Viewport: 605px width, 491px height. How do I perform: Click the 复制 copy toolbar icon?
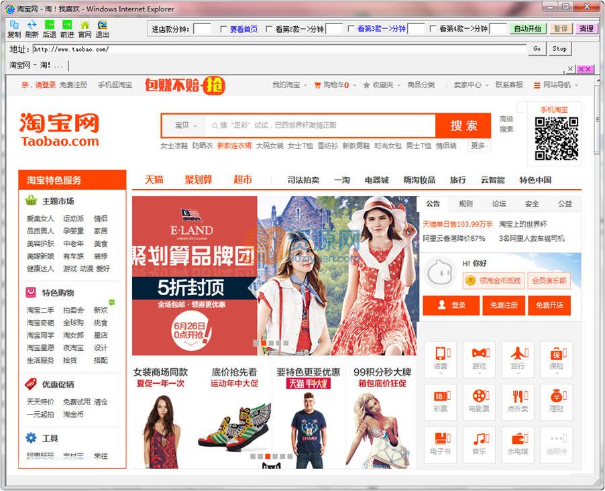[x=14, y=29]
